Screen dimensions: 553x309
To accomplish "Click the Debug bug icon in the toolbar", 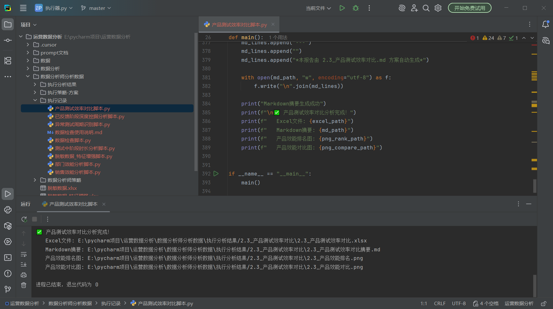I will (356, 8).
